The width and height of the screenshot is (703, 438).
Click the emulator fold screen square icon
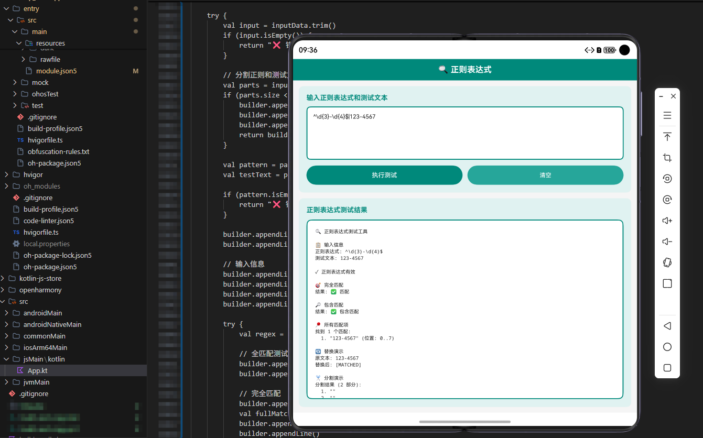667,283
